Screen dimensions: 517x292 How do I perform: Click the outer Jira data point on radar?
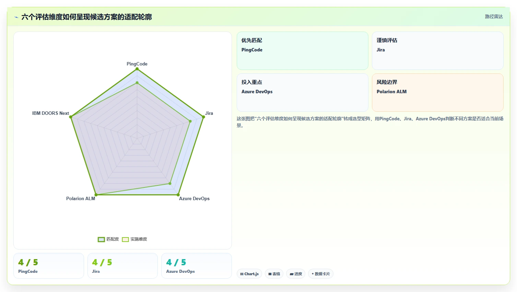pos(203,117)
